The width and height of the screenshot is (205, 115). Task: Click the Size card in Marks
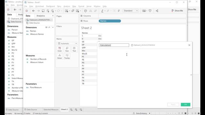[67, 49]
